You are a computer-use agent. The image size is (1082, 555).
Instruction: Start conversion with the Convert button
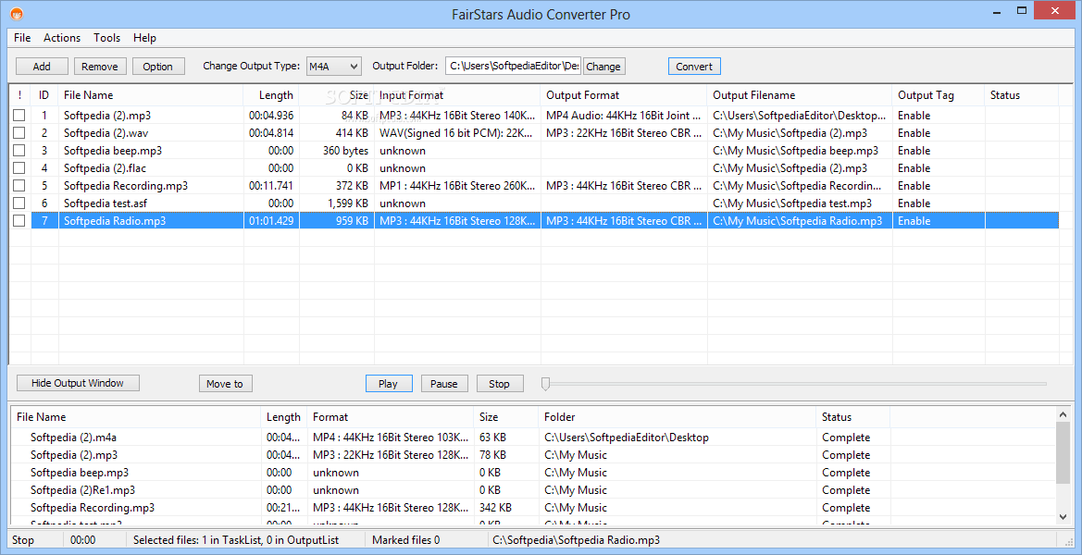(x=694, y=67)
